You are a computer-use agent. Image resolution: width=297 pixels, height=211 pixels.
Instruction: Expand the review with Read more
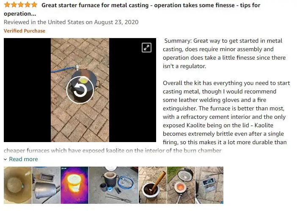pyautogui.click(x=24, y=159)
